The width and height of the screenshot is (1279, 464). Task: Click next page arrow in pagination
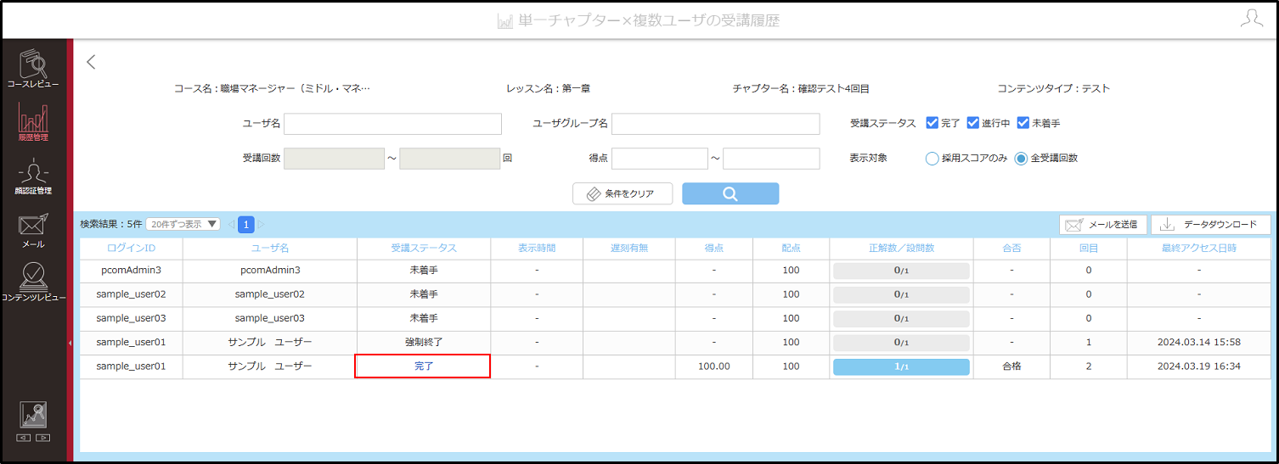coord(262,224)
